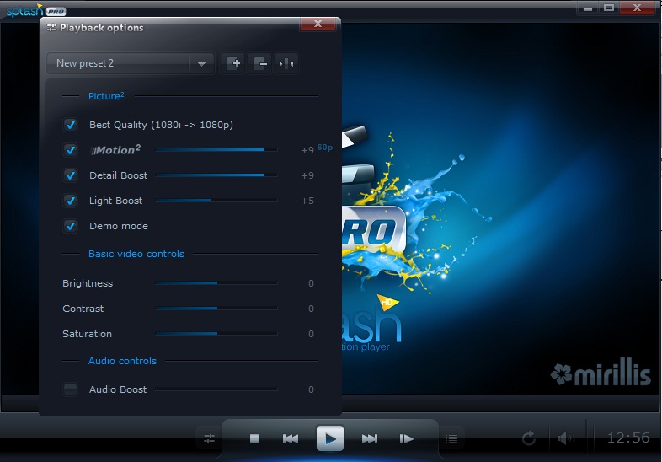Turn off the Light Boost checkbox
662x462 pixels.
click(71, 201)
